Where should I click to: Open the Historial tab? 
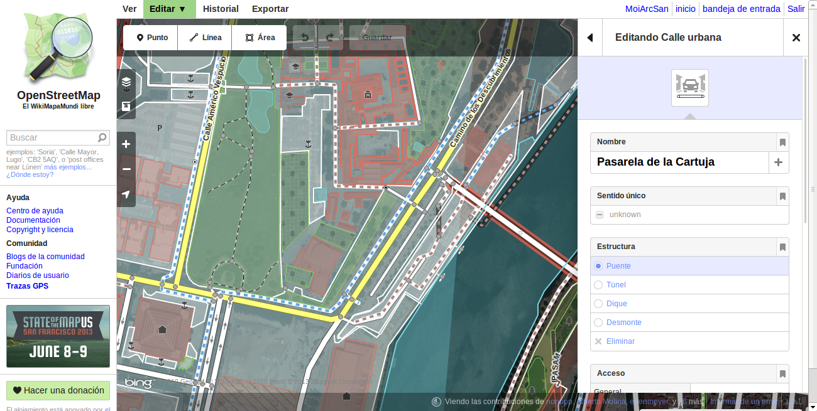pyautogui.click(x=221, y=9)
